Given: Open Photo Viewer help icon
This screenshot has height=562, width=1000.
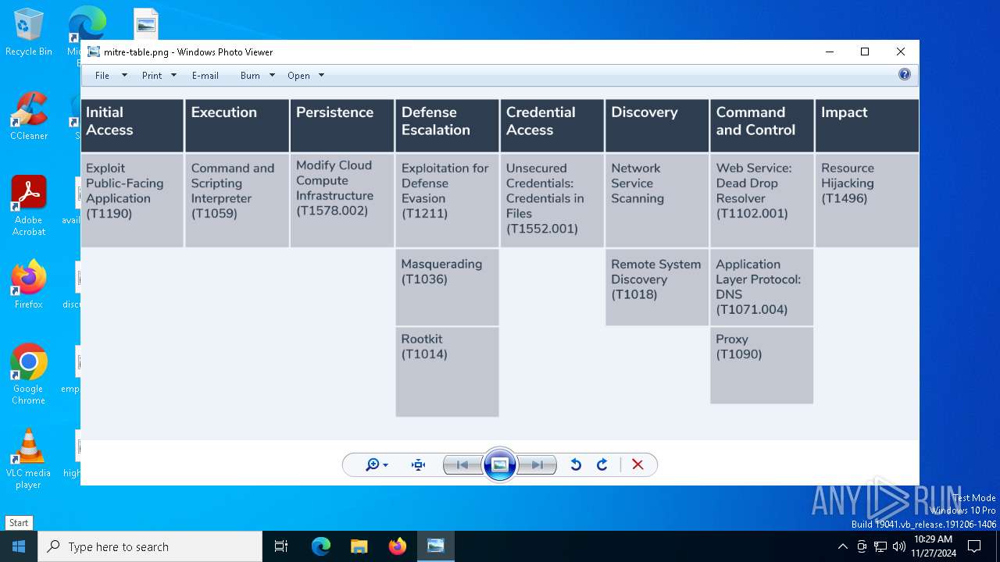Looking at the screenshot, I should pyautogui.click(x=905, y=75).
